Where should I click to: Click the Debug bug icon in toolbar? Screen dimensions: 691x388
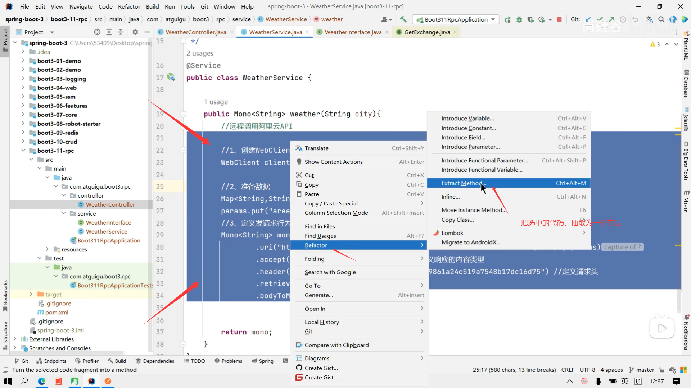(519, 19)
